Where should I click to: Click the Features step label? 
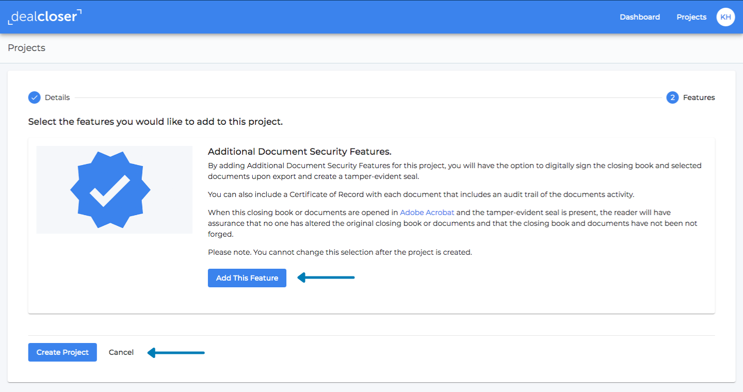699,97
